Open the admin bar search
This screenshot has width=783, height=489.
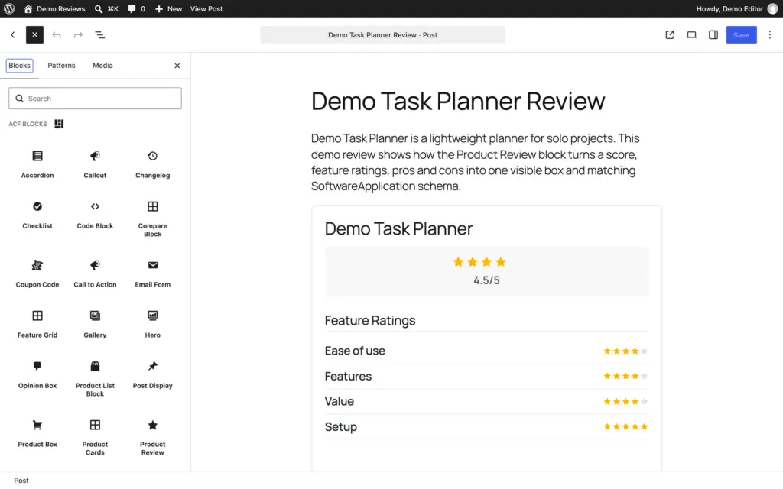pos(106,8)
